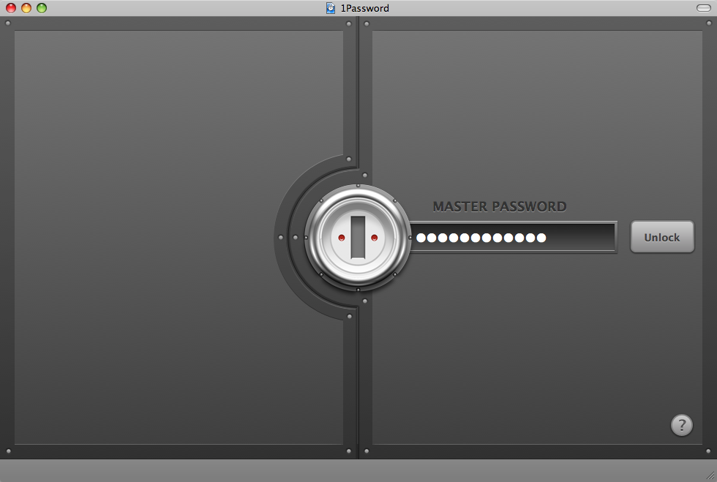Click the MASTER PASSWORD label
717x482 pixels.
[499, 207]
